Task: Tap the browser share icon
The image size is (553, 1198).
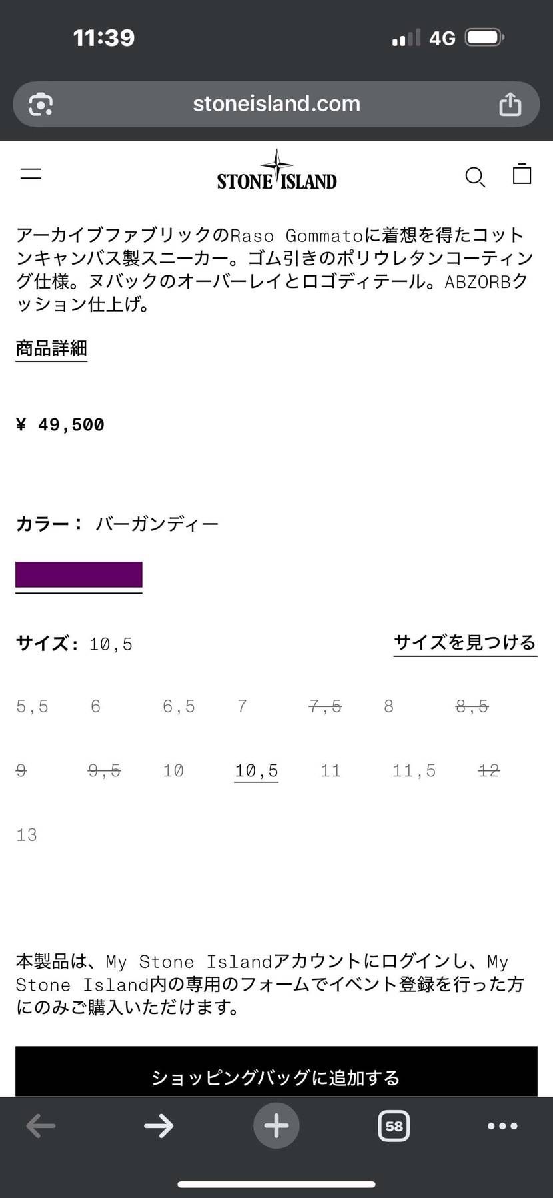Action: 510,104
